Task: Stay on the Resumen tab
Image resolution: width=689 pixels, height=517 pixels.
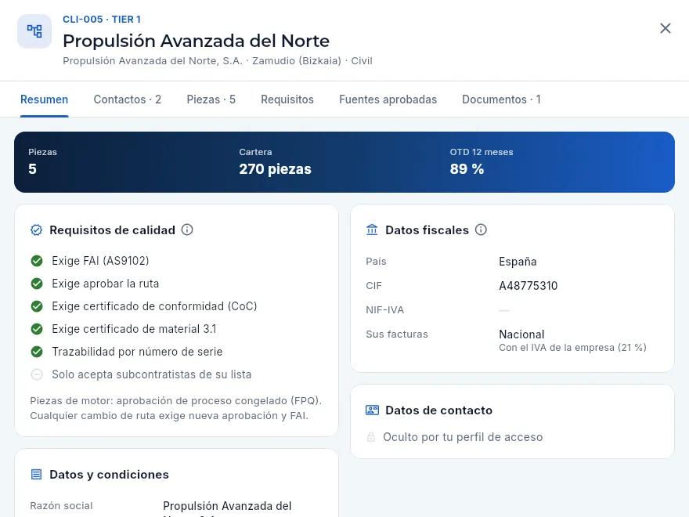Action: pyautogui.click(x=45, y=99)
